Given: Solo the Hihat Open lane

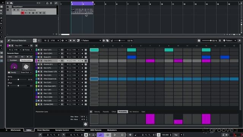Looking at the screenshot, I should pos(41,86).
